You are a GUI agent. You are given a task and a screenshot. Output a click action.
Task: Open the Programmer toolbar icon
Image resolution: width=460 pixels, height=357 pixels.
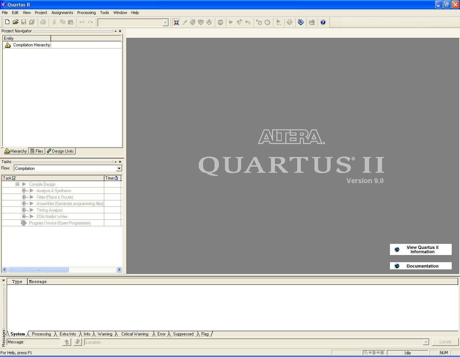(x=301, y=22)
